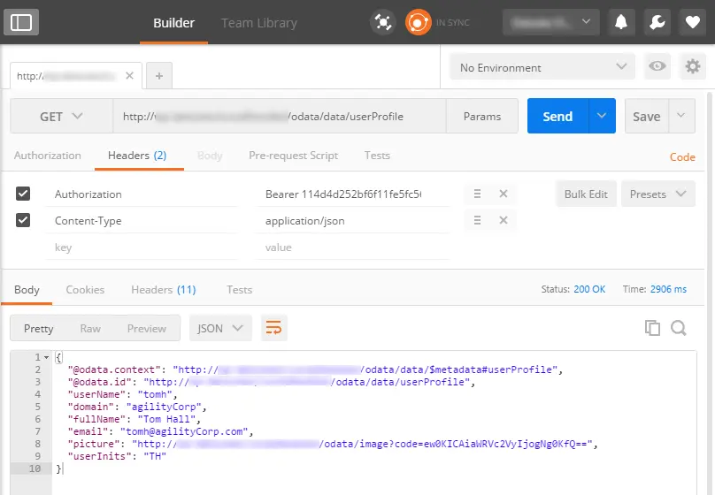
Task: Click the drag handle for Authorization row
Action: [x=477, y=194]
